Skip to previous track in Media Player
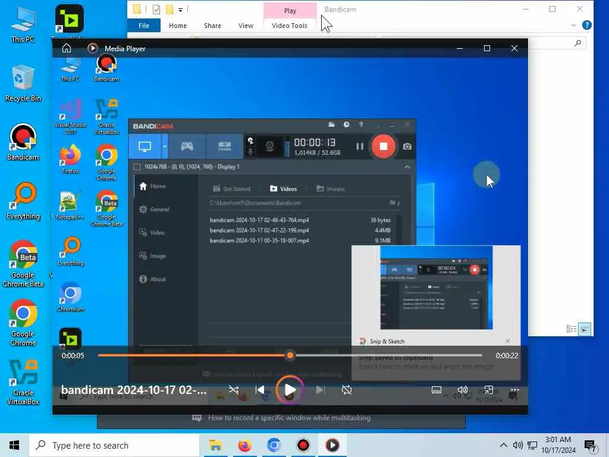The image size is (609, 457). pos(260,390)
